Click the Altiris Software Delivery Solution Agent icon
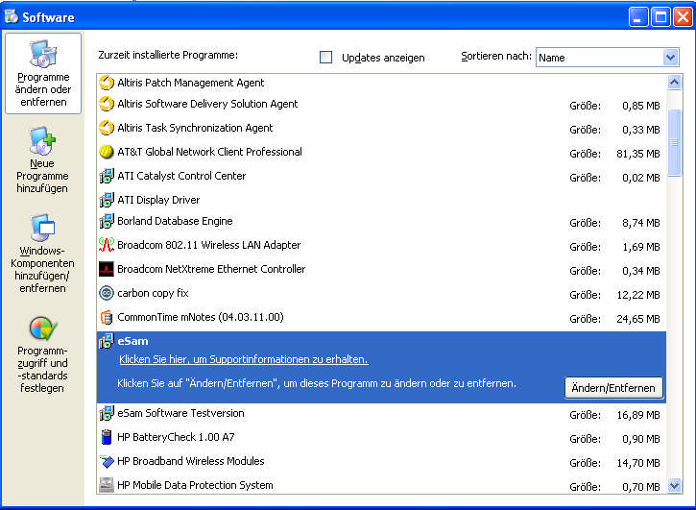The height and width of the screenshot is (510, 696). pos(107,104)
